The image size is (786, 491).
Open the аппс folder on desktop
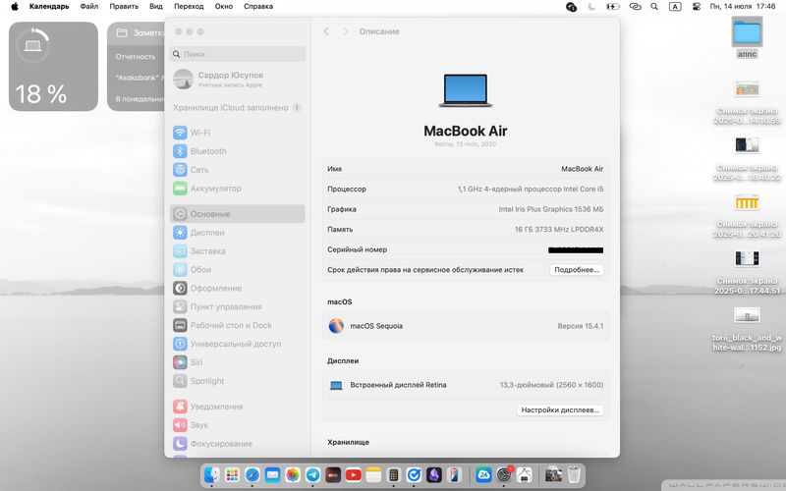747,37
